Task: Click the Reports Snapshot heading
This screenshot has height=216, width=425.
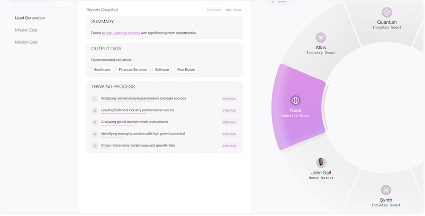Action: coord(102,10)
